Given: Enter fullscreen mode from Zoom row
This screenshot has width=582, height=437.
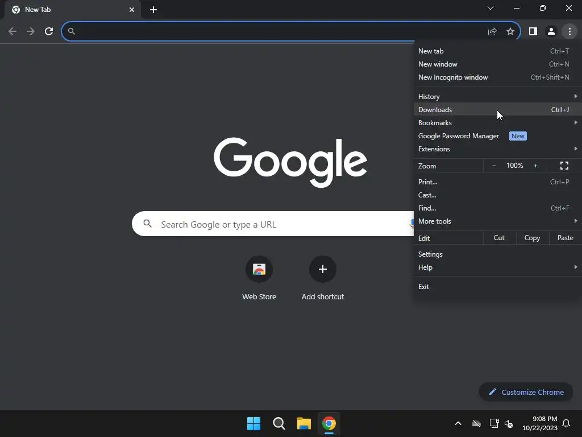Looking at the screenshot, I should (564, 166).
